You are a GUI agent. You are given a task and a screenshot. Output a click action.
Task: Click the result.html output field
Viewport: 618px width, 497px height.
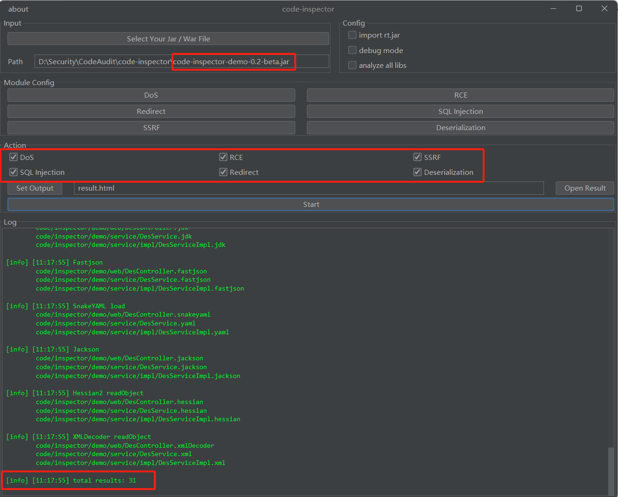coord(309,188)
